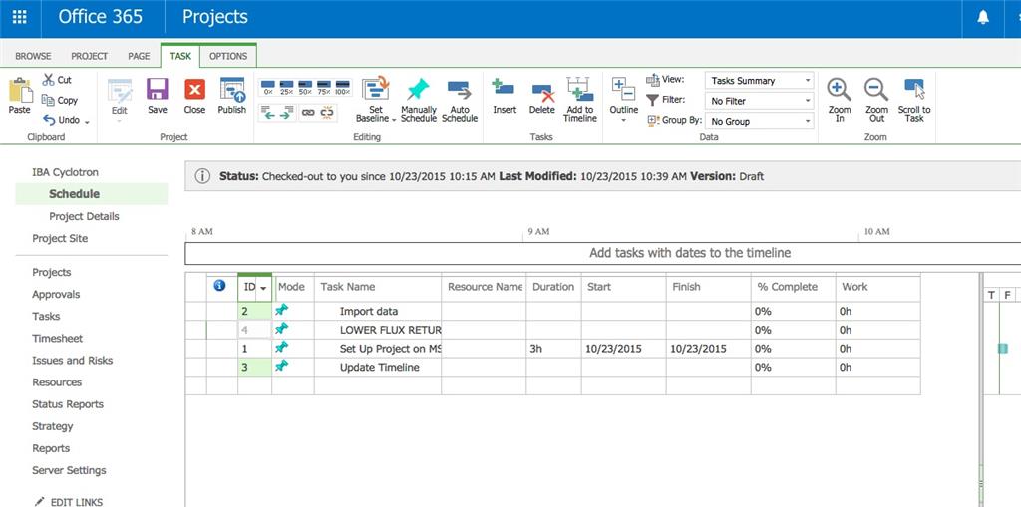Switch to the PROJECT tab

point(89,56)
